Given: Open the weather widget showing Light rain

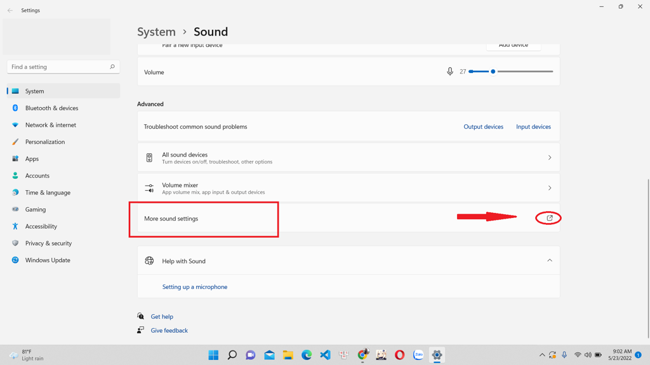Looking at the screenshot, I should pyautogui.click(x=27, y=355).
